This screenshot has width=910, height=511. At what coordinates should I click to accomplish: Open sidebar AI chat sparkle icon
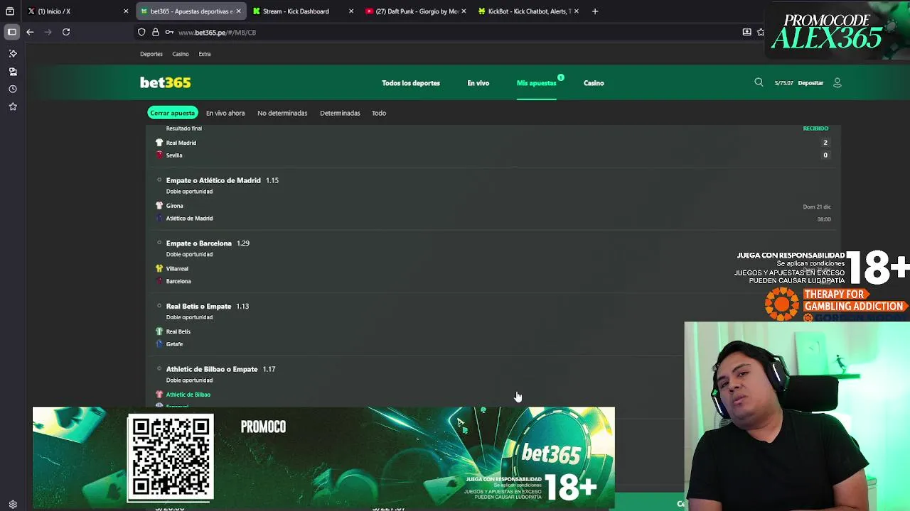tap(13, 53)
